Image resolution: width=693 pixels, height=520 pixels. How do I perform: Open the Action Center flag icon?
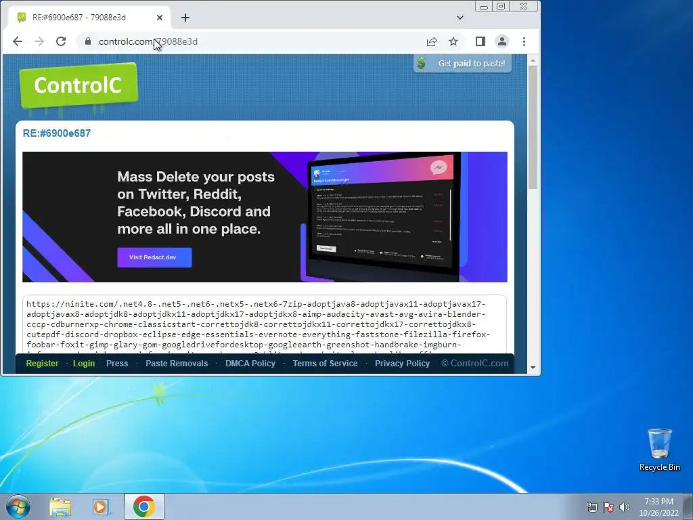[608, 507]
